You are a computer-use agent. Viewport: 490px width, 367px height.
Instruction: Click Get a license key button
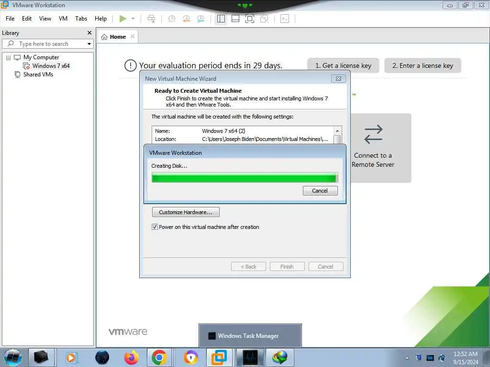tap(343, 65)
